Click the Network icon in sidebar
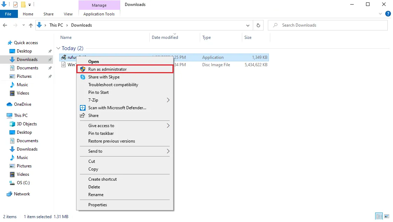The height and width of the screenshot is (222, 393). (x=9, y=194)
